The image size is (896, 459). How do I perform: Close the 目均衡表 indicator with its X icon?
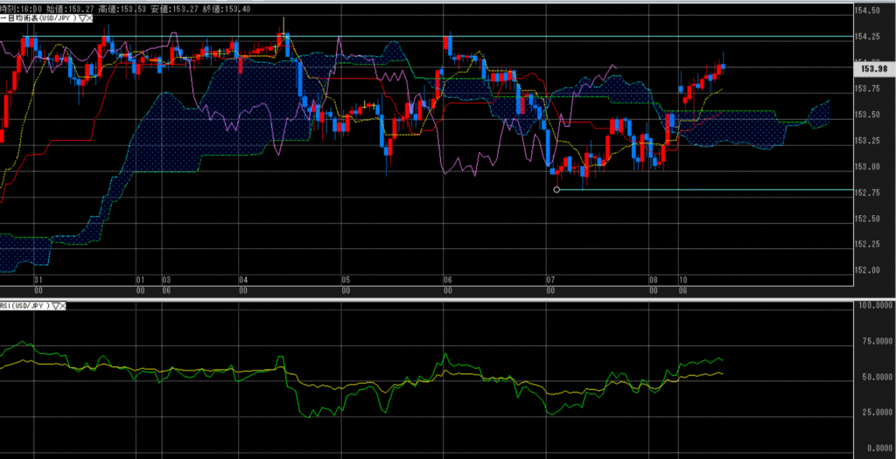[91, 17]
